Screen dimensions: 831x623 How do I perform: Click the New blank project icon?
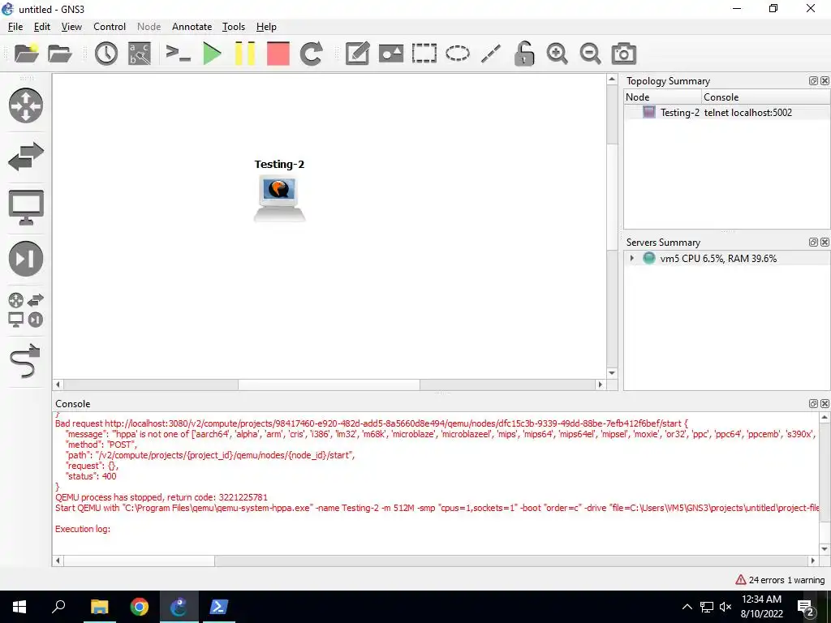point(26,54)
